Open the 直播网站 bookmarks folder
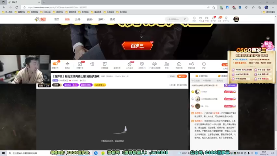Viewport: 277px width, 156px height. point(20,12)
